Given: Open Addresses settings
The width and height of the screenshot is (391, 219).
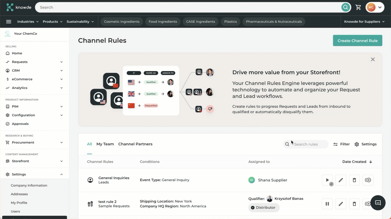Looking at the screenshot, I should point(19,194).
